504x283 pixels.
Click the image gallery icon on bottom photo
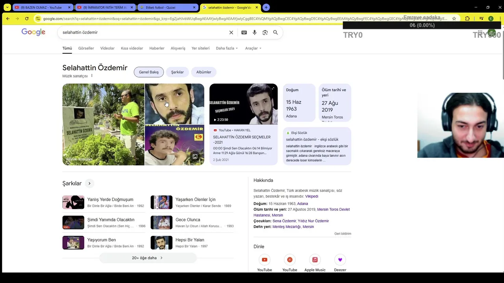pyautogui.click(x=195, y=156)
